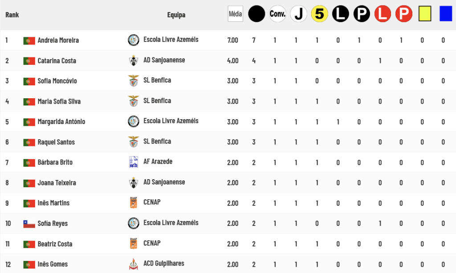Open Escola Livre Azeméis team for Margarida António
The height and width of the screenshot is (273, 456).
pyautogui.click(x=171, y=121)
